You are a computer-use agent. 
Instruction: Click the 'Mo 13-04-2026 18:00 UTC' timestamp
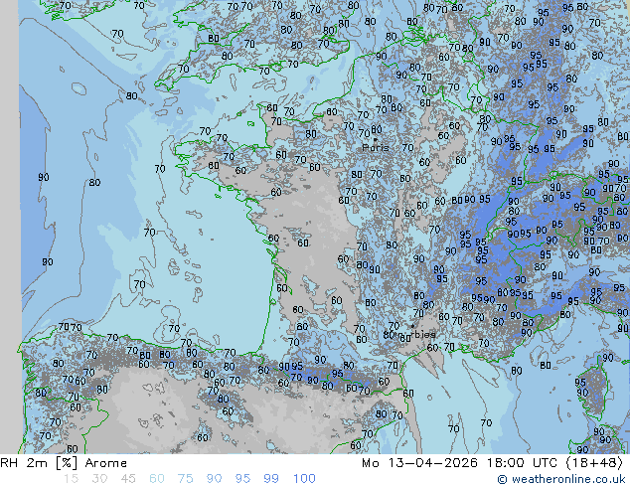pyautogui.click(x=459, y=463)
